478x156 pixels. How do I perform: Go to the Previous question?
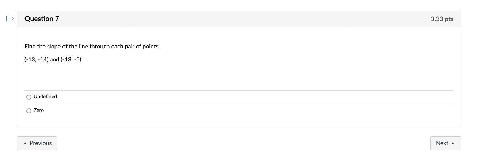coord(37,143)
